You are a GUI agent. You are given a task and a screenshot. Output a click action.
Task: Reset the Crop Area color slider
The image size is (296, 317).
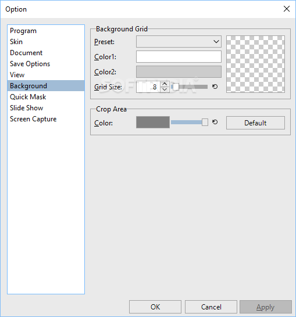[215, 122]
